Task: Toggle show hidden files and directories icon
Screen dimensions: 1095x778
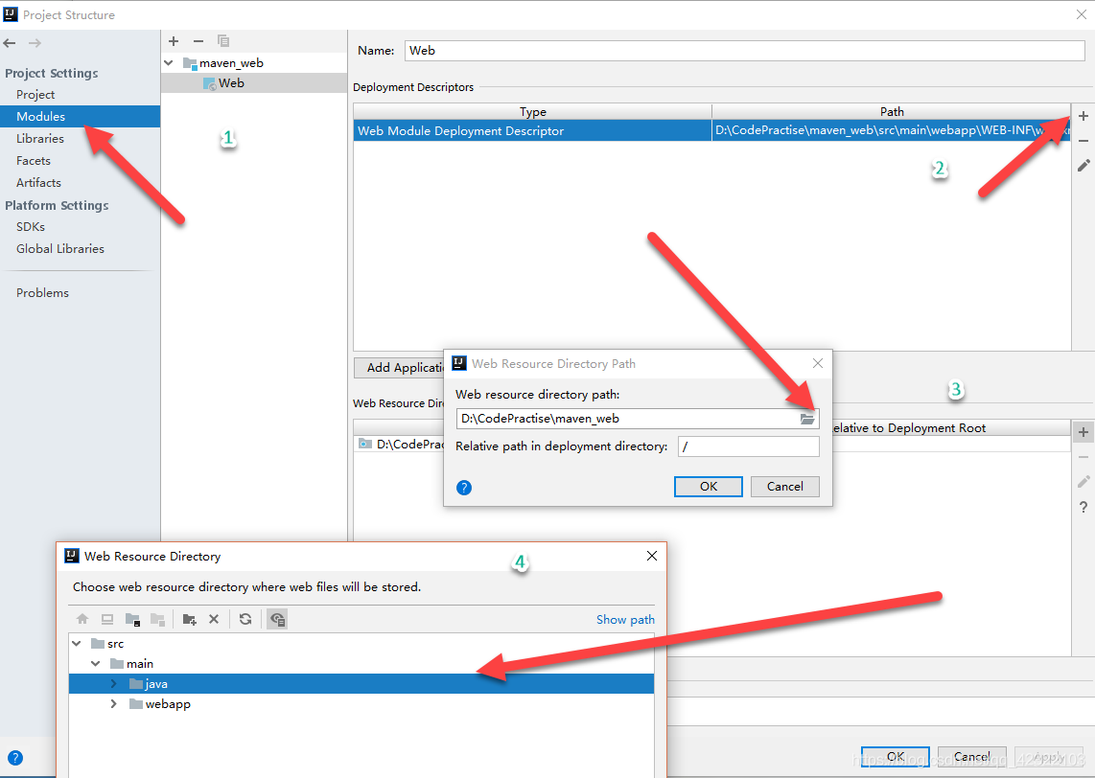Action: pos(277,619)
